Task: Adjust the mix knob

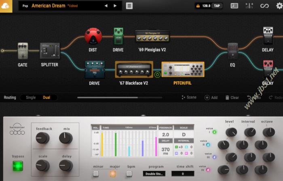Action: 66,138
